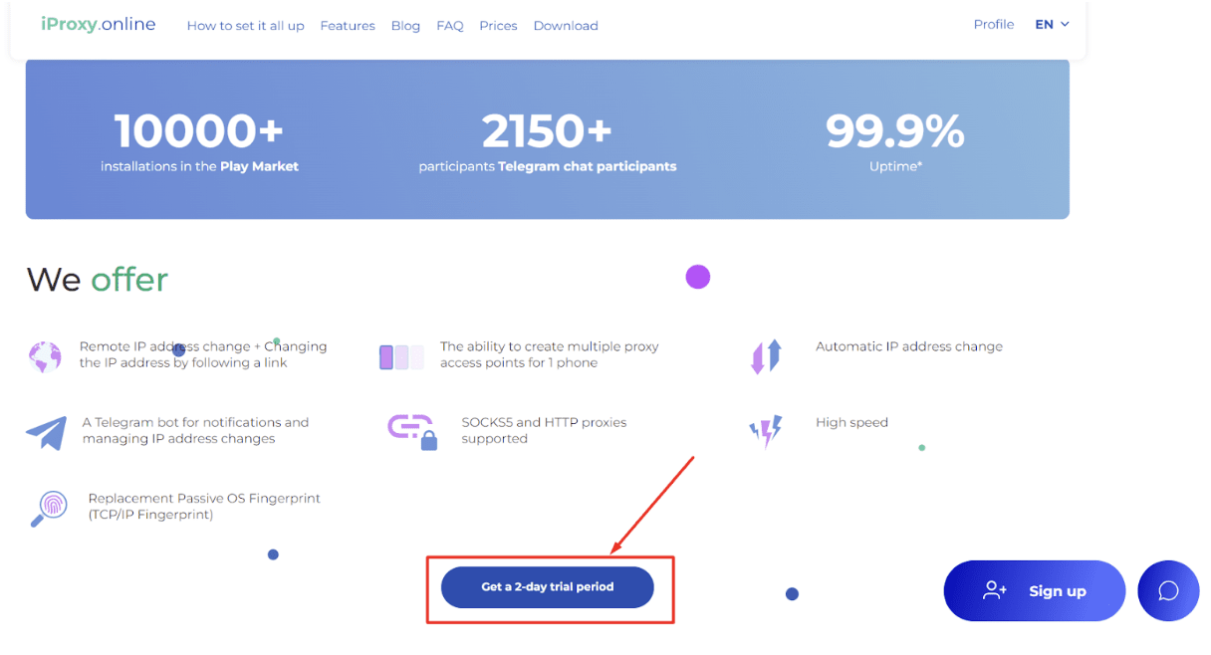
Task: Navigate to the Prices page
Action: pyautogui.click(x=498, y=26)
